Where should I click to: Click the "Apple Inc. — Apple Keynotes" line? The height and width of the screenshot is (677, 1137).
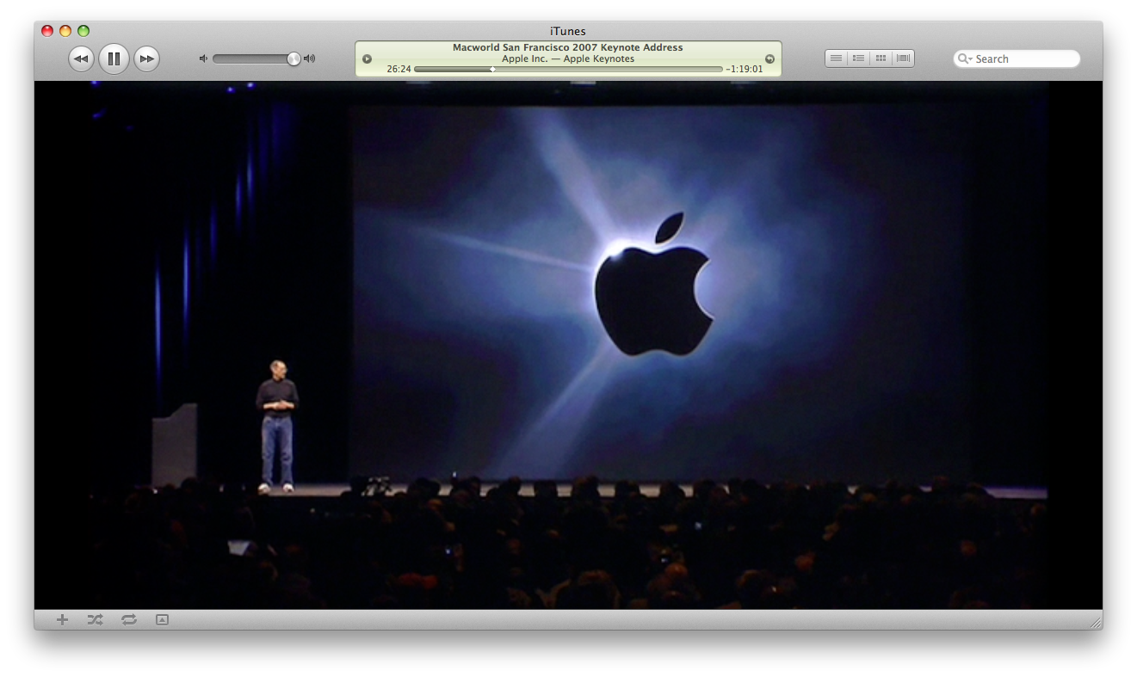[x=568, y=58]
